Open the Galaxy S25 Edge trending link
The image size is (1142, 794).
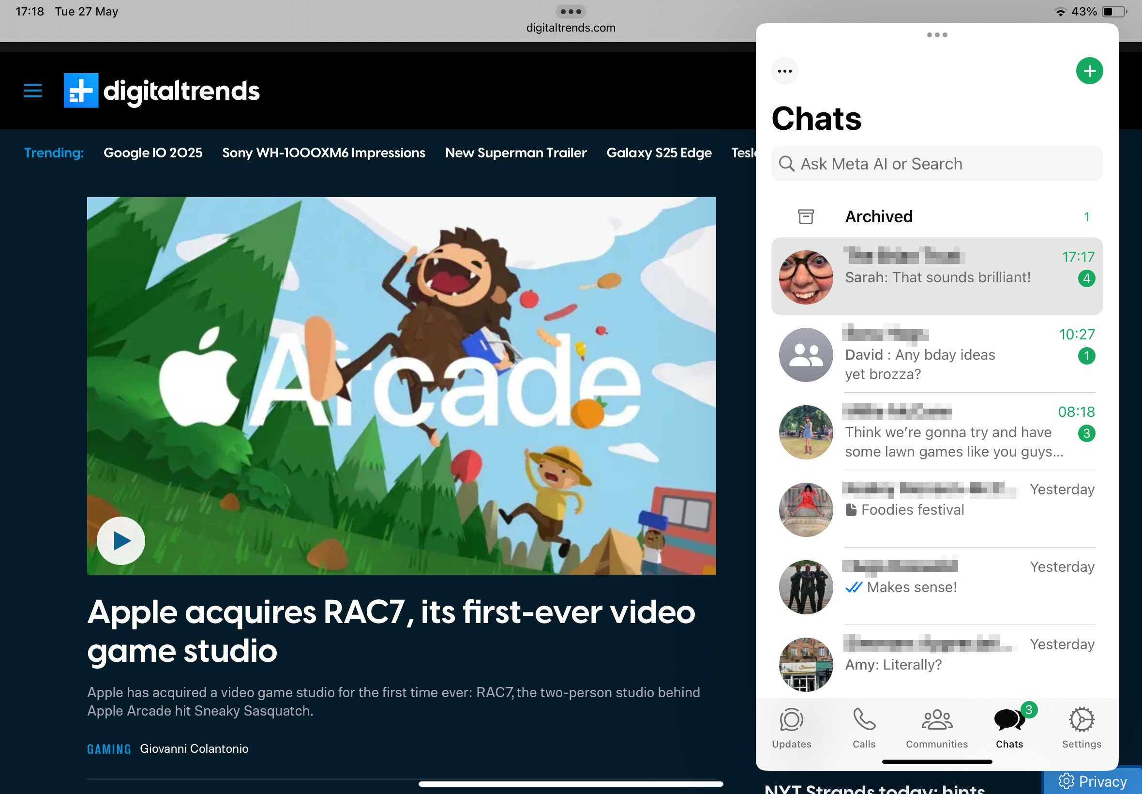point(658,153)
